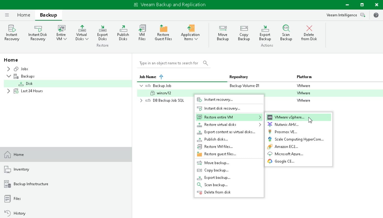
Task: Select the Disk node under Backups
Action: (x=68, y=83)
